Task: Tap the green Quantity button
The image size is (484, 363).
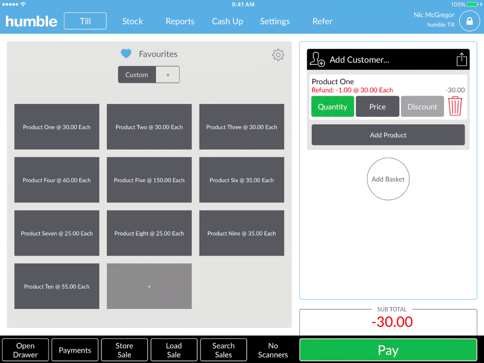Action: [x=333, y=106]
